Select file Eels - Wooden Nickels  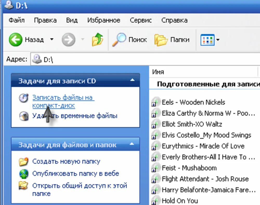(193, 102)
